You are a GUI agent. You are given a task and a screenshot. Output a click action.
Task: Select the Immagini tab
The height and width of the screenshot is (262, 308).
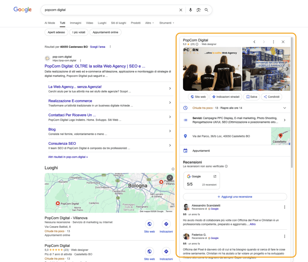click(75, 23)
